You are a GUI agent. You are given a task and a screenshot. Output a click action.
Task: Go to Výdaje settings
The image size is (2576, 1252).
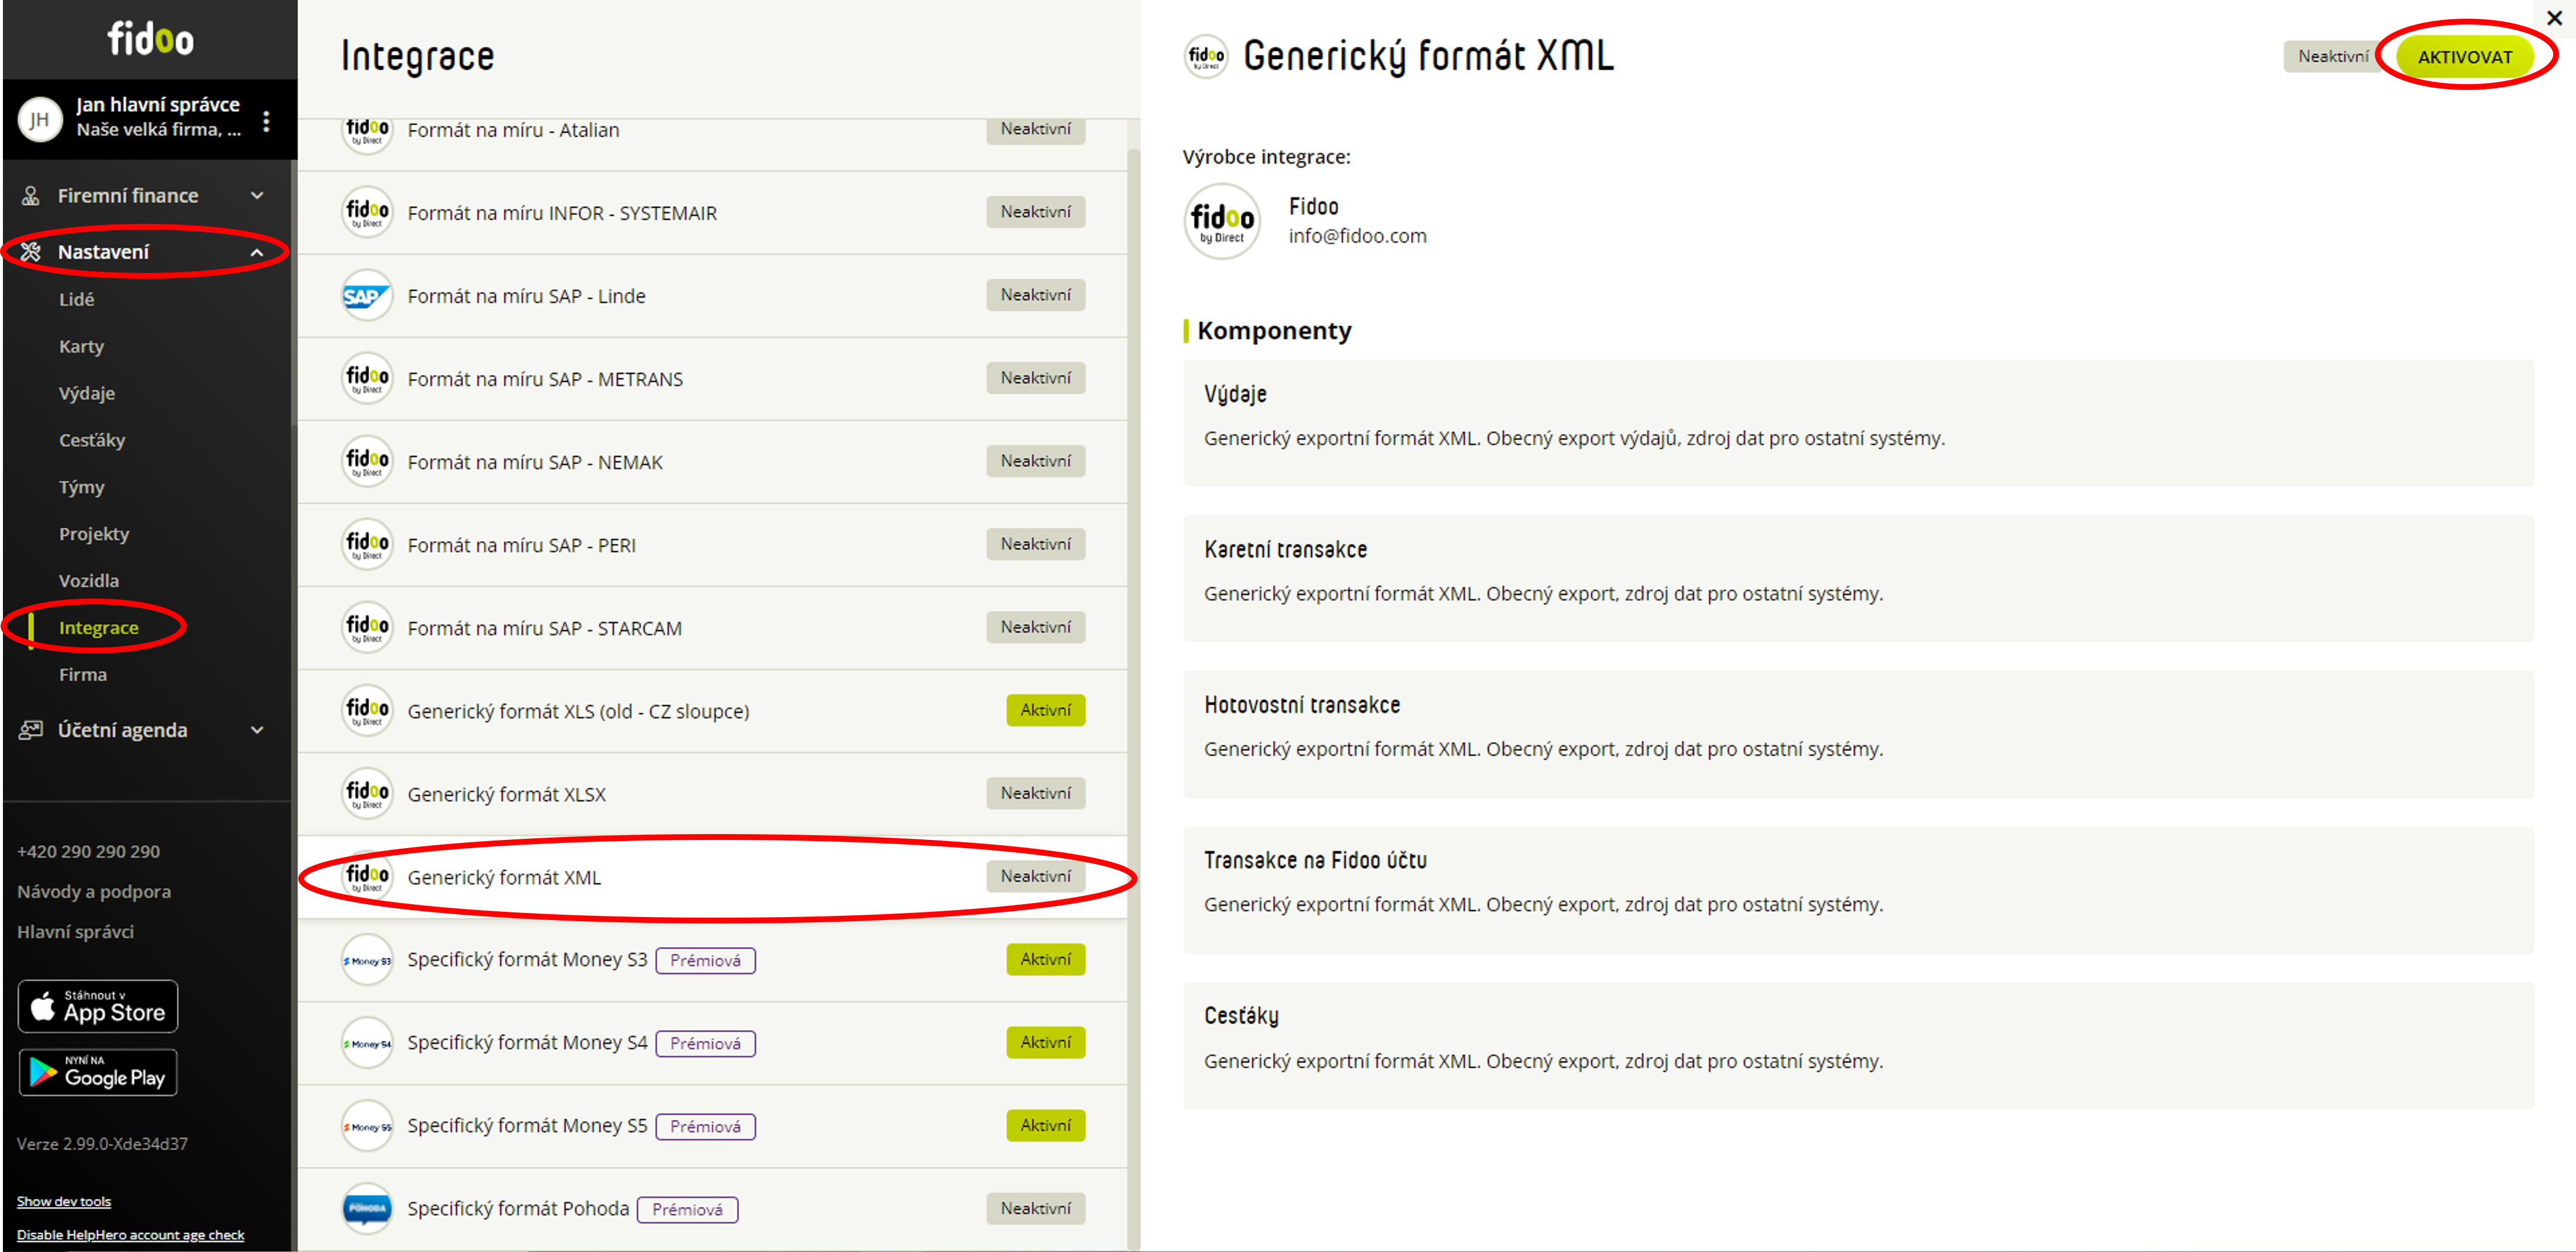87,393
